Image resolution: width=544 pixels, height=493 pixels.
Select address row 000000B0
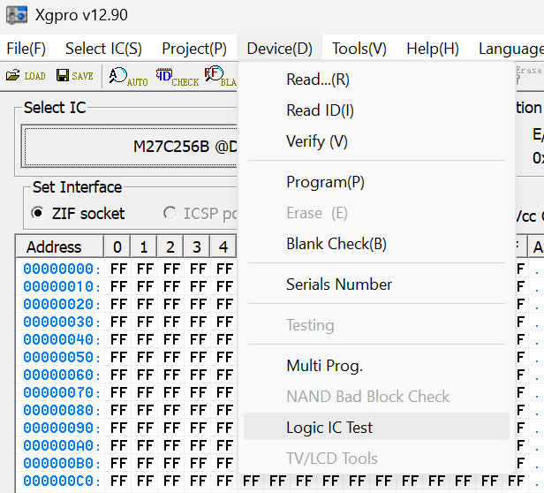pyautogui.click(x=62, y=464)
